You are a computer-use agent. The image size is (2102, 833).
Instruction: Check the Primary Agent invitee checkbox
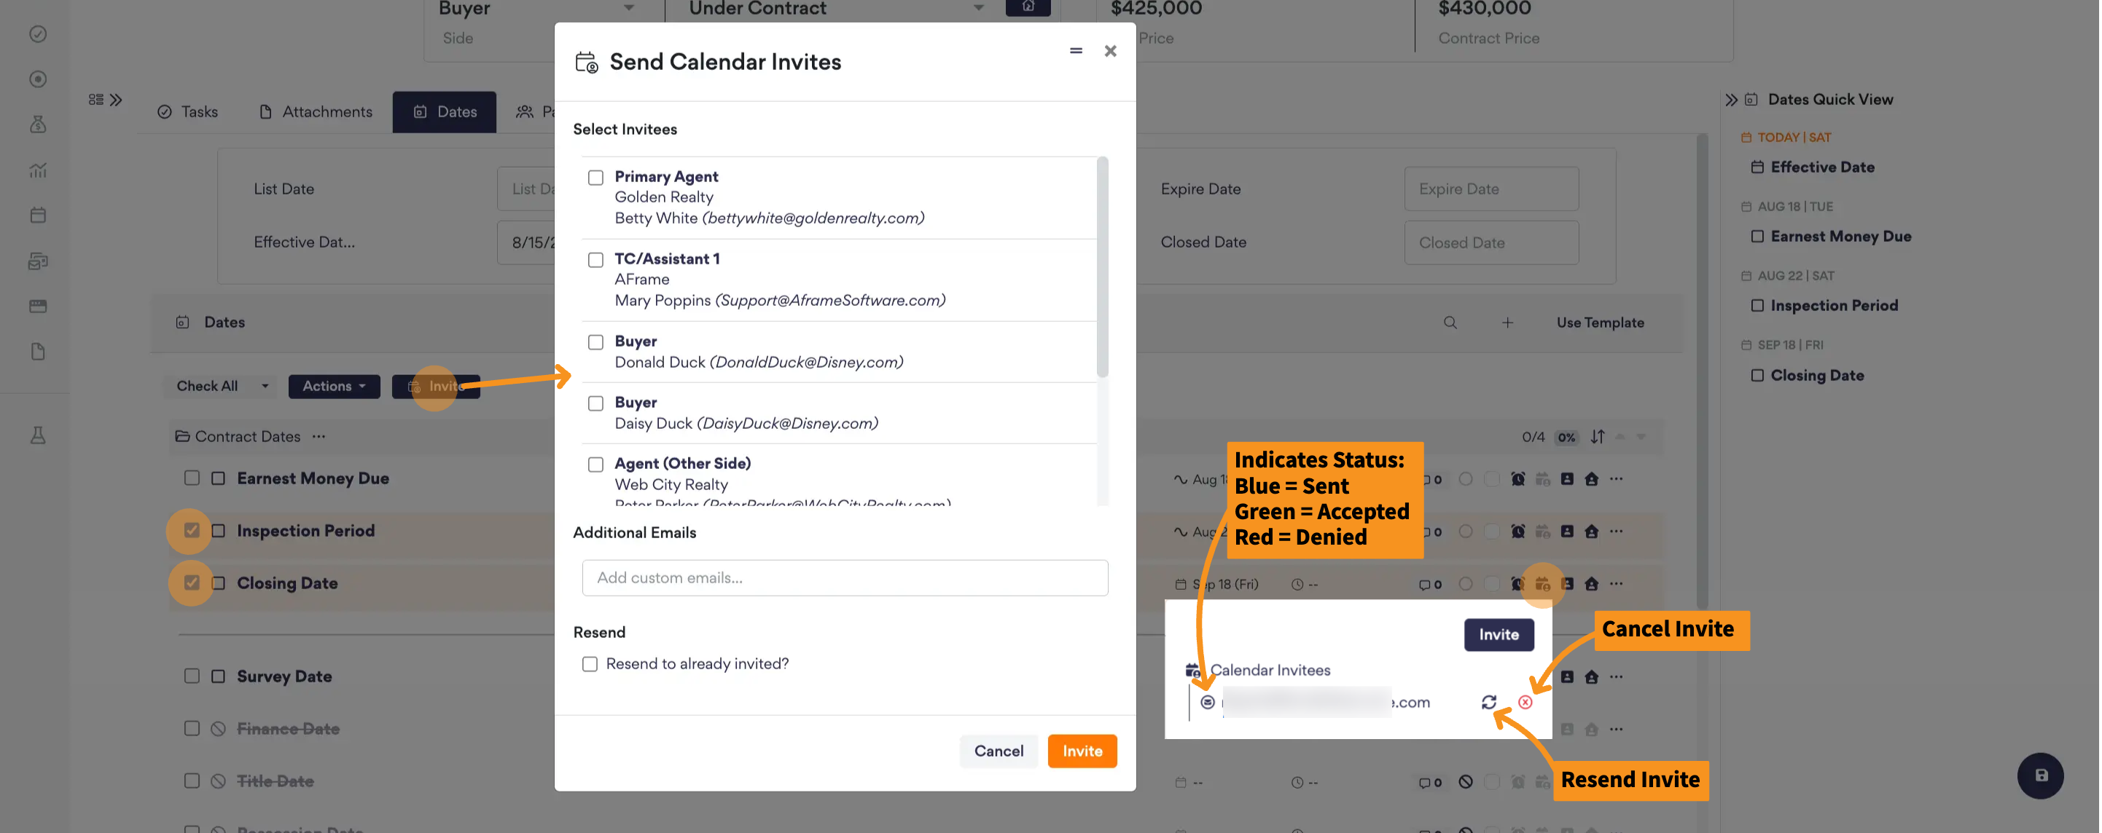click(x=595, y=177)
